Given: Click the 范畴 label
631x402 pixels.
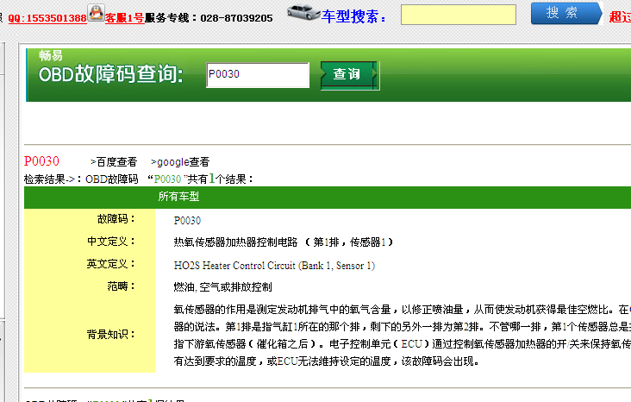Looking at the screenshot, I should (121, 286).
